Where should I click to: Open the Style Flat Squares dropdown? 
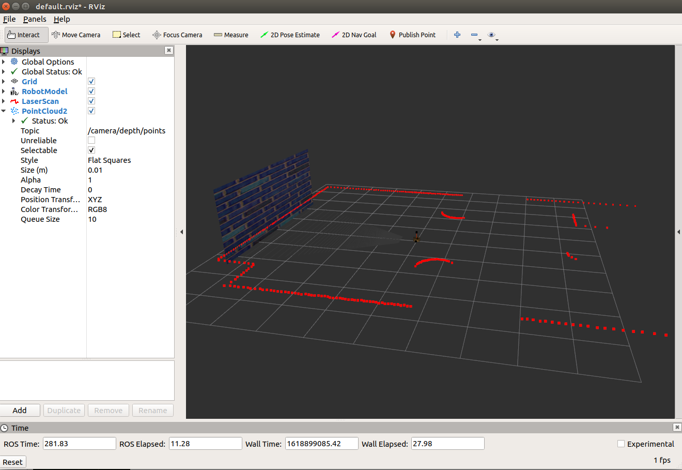tap(130, 160)
